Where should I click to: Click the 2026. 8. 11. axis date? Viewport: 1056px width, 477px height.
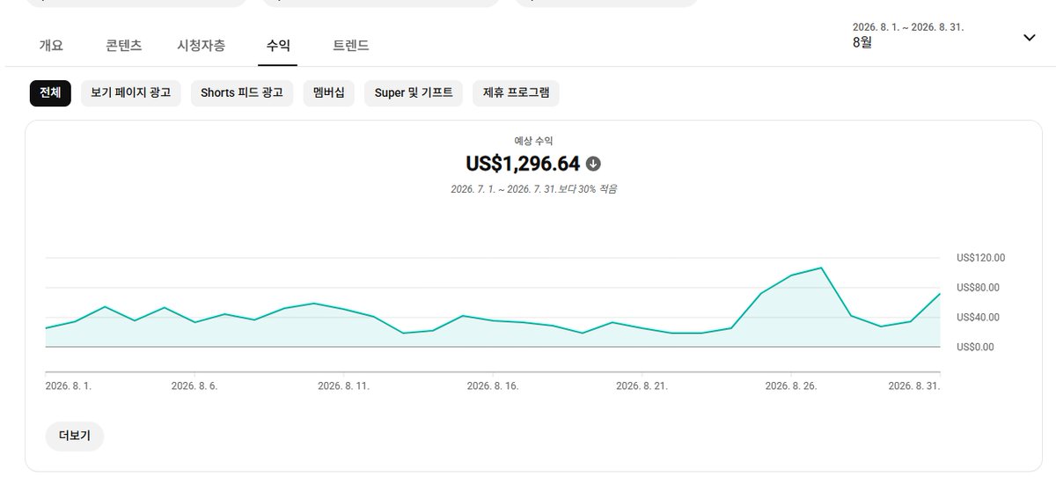344,385
